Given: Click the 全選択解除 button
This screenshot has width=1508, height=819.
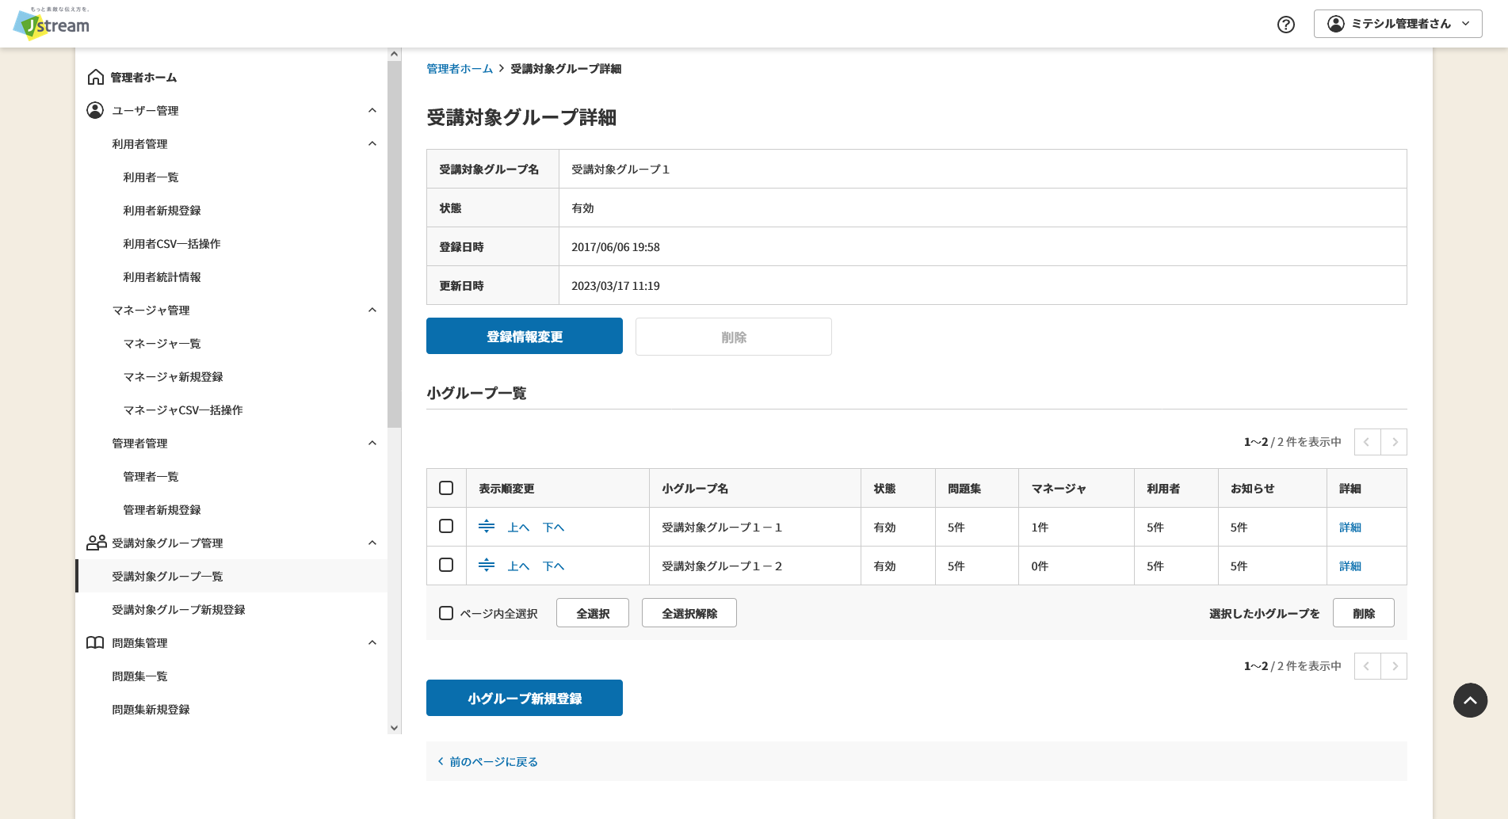Looking at the screenshot, I should (689, 613).
